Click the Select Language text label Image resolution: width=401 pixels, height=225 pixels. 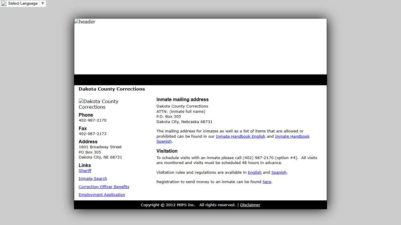coord(23,4)
